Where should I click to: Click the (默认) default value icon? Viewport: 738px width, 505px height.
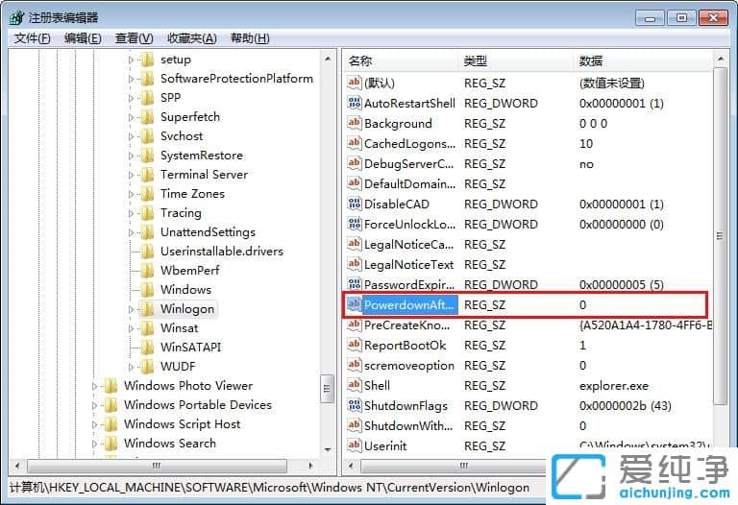(x=354, y=83)
